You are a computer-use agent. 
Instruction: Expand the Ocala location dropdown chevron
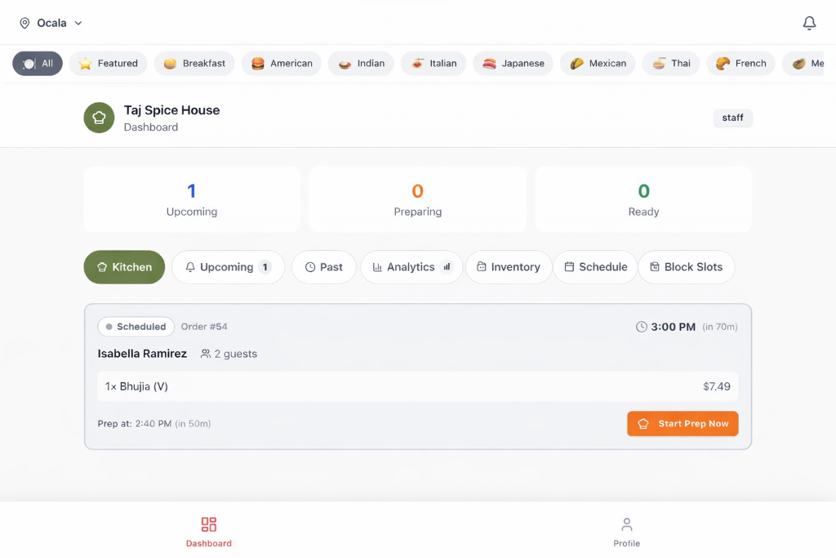click(78, 23)
